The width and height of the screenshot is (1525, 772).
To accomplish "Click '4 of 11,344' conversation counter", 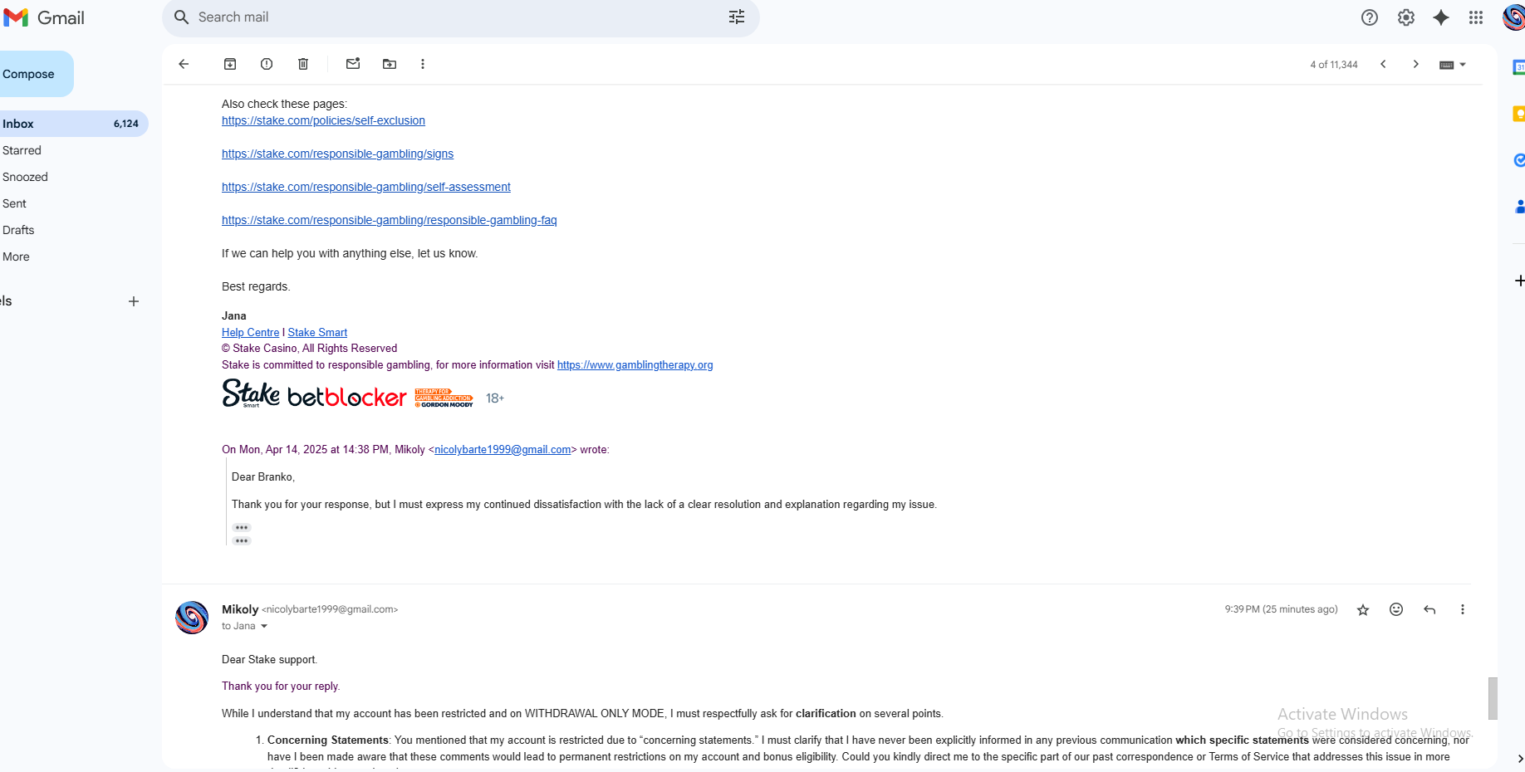I will point(1334,65).
